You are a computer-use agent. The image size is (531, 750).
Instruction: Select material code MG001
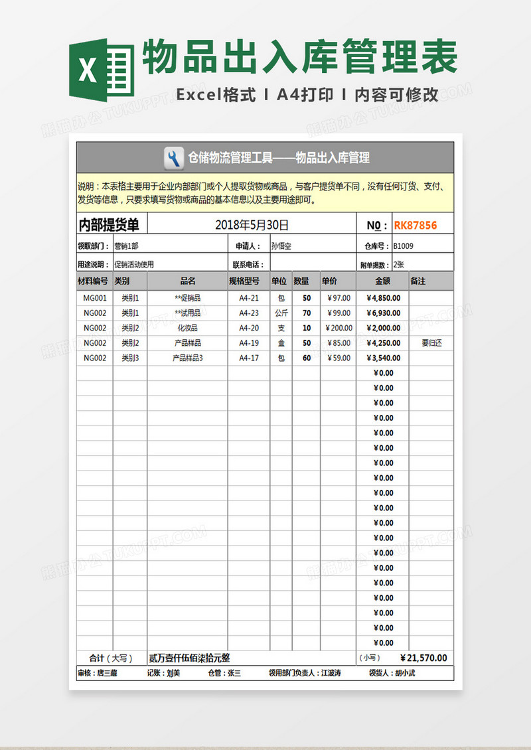pyautogui.click(x=95, y=298)
